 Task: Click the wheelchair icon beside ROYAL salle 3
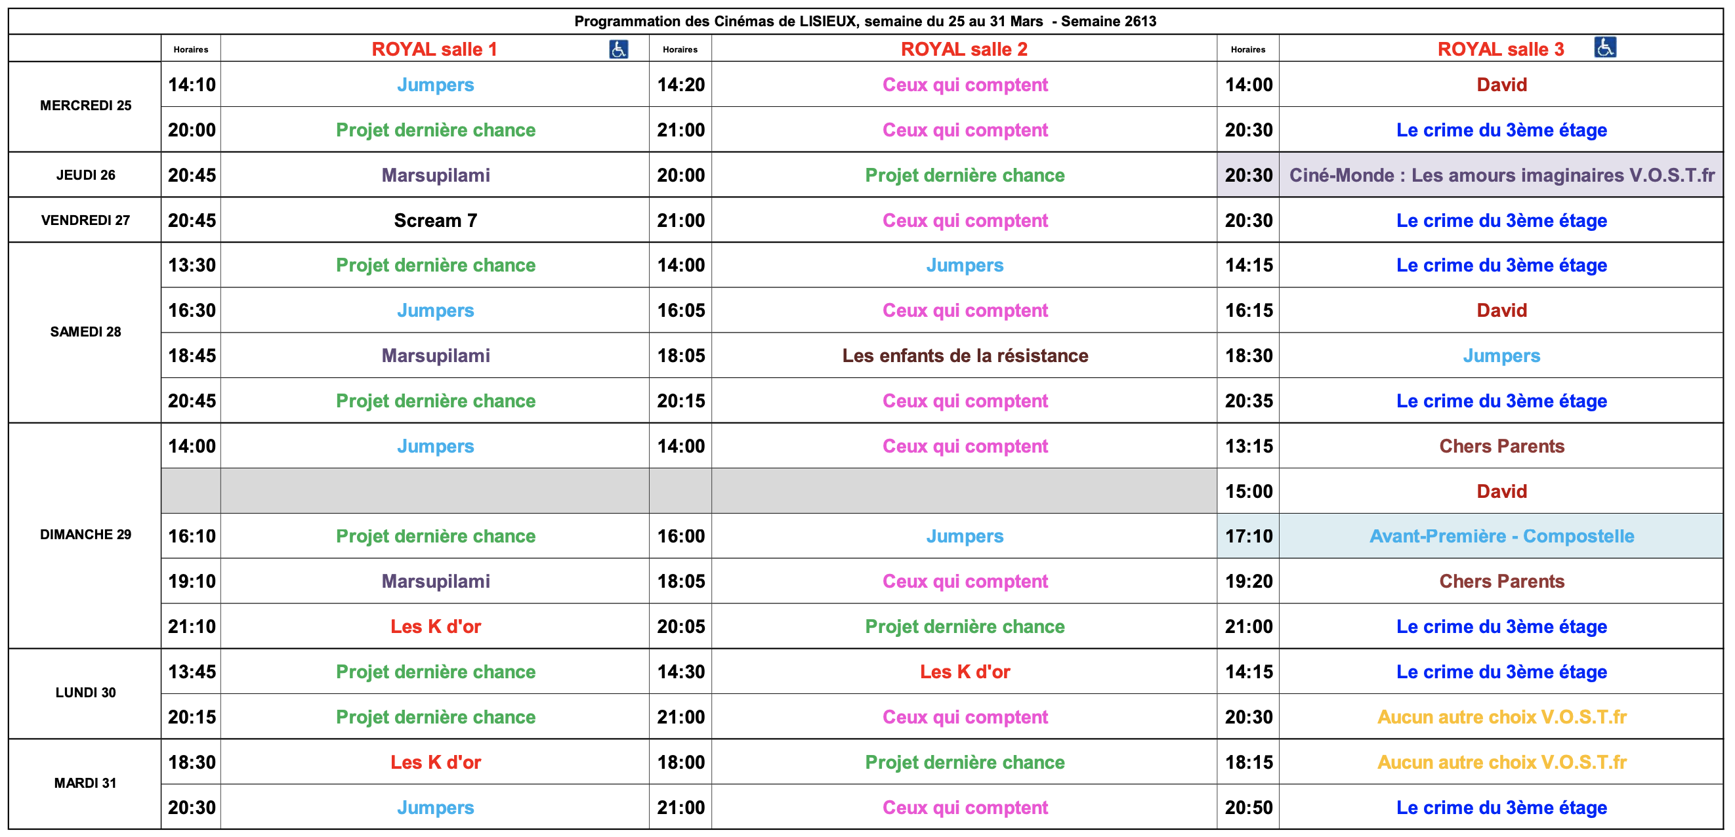click(x=1604, y=47)
